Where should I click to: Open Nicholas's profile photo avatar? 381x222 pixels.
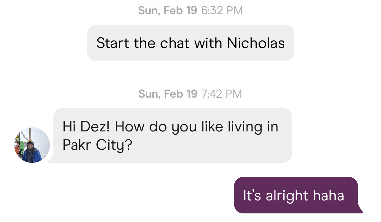[32, 145]
